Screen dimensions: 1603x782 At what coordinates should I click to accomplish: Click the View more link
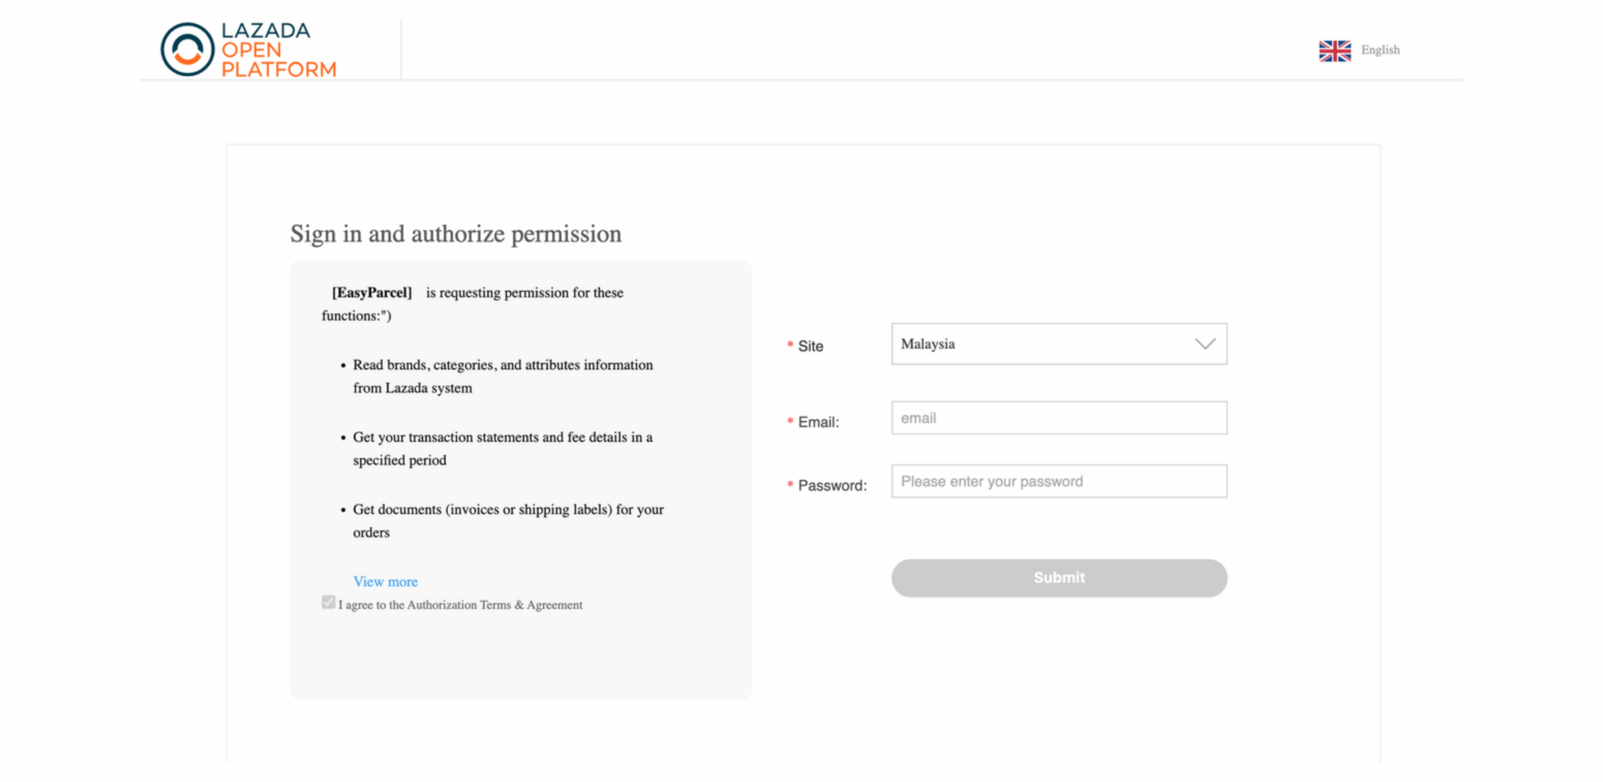385,581
